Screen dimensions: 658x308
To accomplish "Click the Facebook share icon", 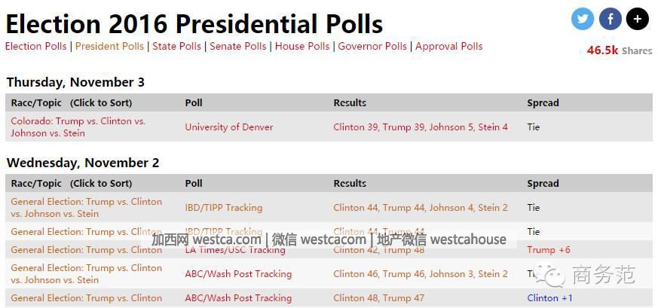I will click(611, 19).
